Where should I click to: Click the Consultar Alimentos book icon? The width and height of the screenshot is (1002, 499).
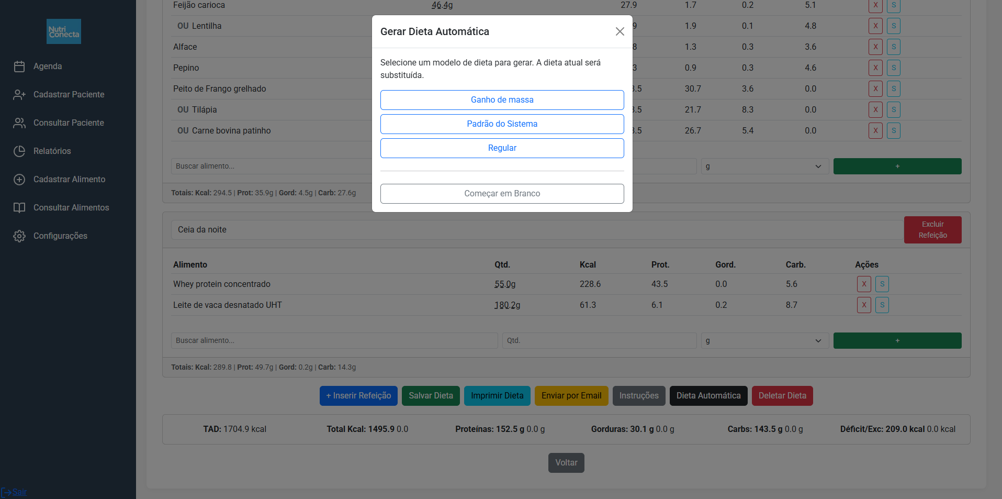click(19, 208)
